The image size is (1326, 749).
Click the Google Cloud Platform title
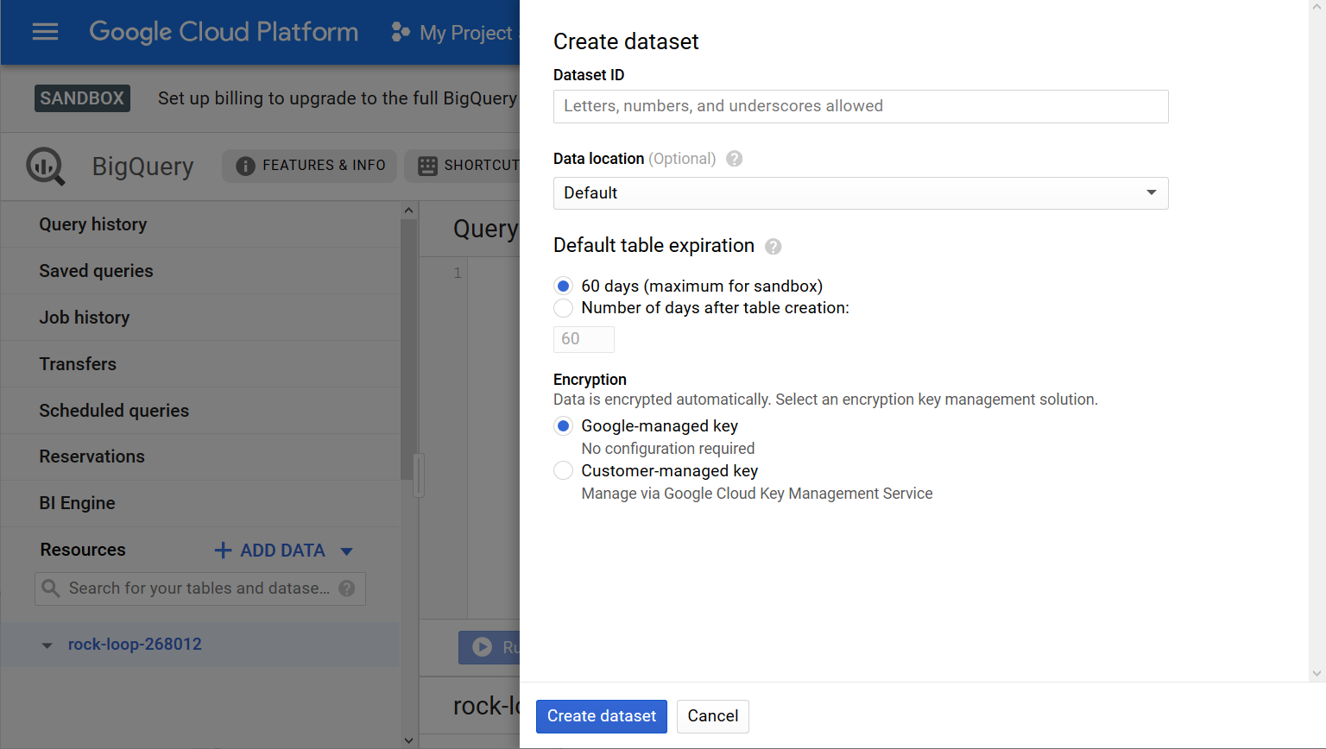[224, 32]
